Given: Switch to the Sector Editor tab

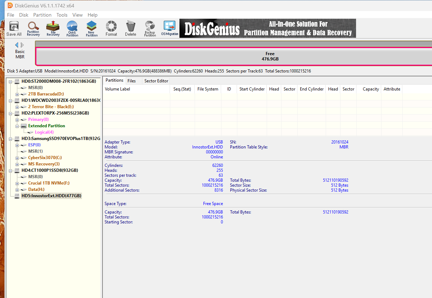Looking at the screenshot, I should 156,81.
